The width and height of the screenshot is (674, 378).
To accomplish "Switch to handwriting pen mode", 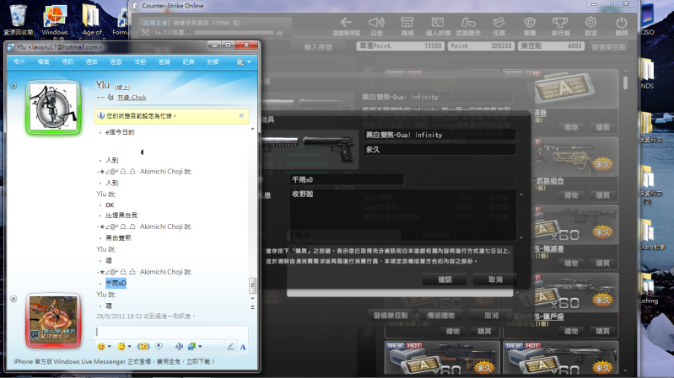I will click(231, 346).
